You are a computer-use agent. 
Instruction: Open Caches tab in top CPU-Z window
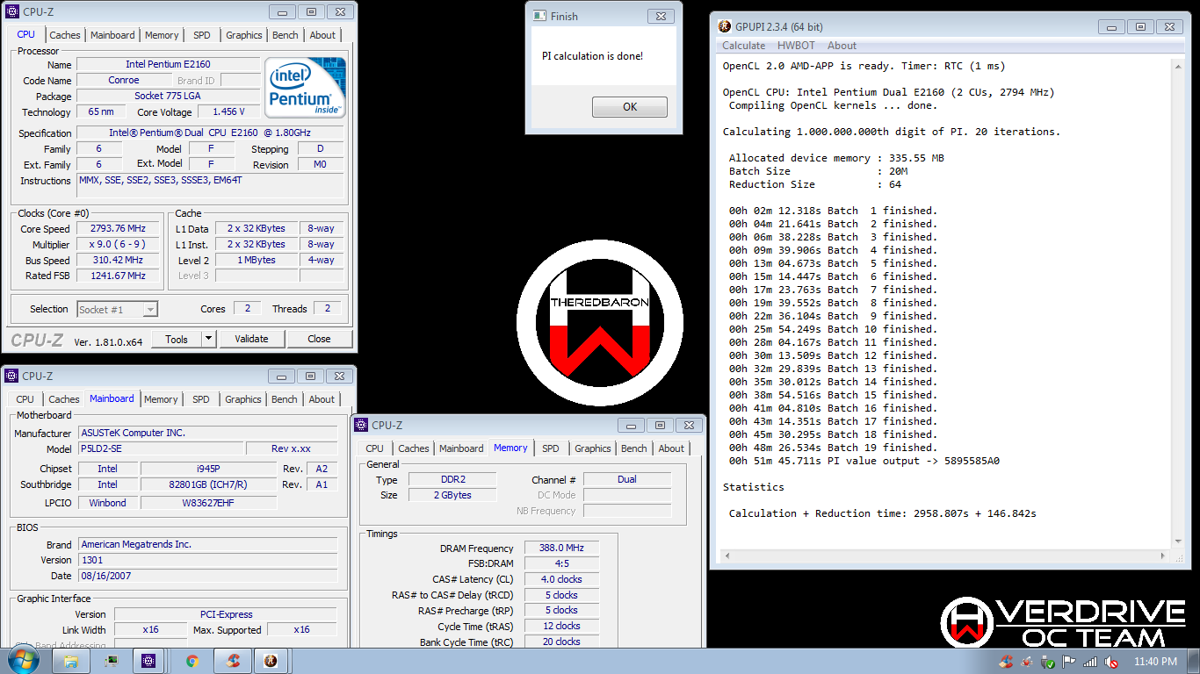pos(65,35)
